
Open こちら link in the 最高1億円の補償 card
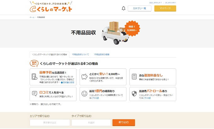pos(95,98)
